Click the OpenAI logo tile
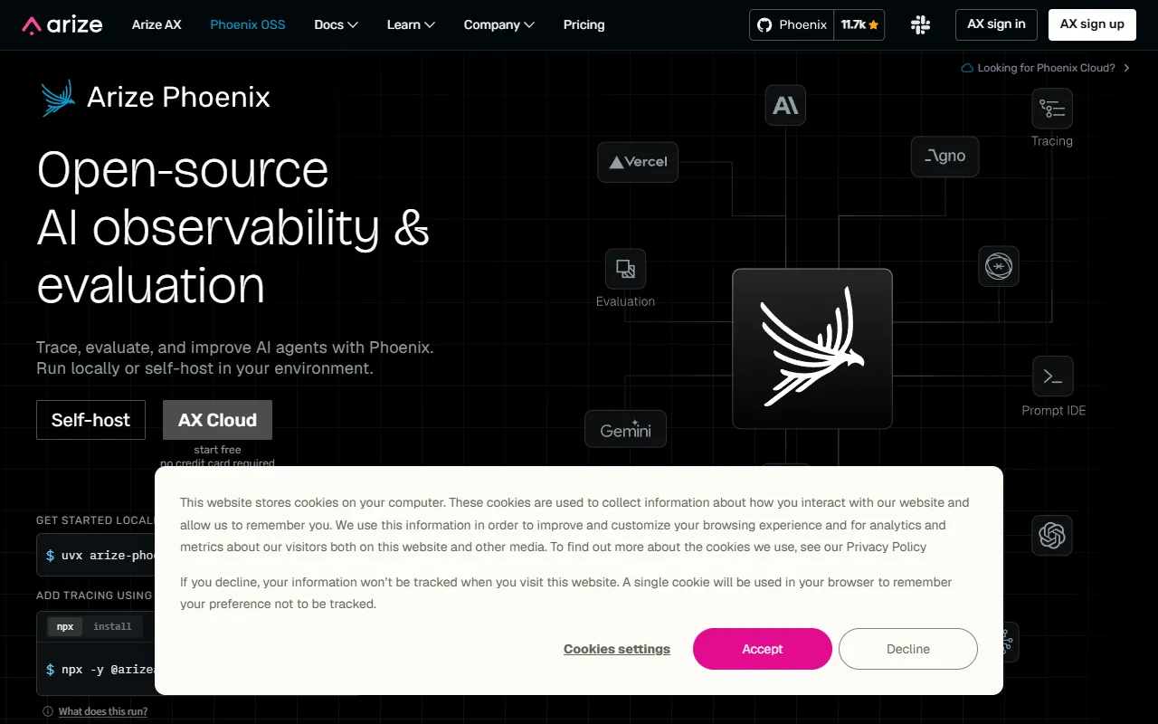The image size is (1158, 724). pyautogui.click(x=1052, y=536)
